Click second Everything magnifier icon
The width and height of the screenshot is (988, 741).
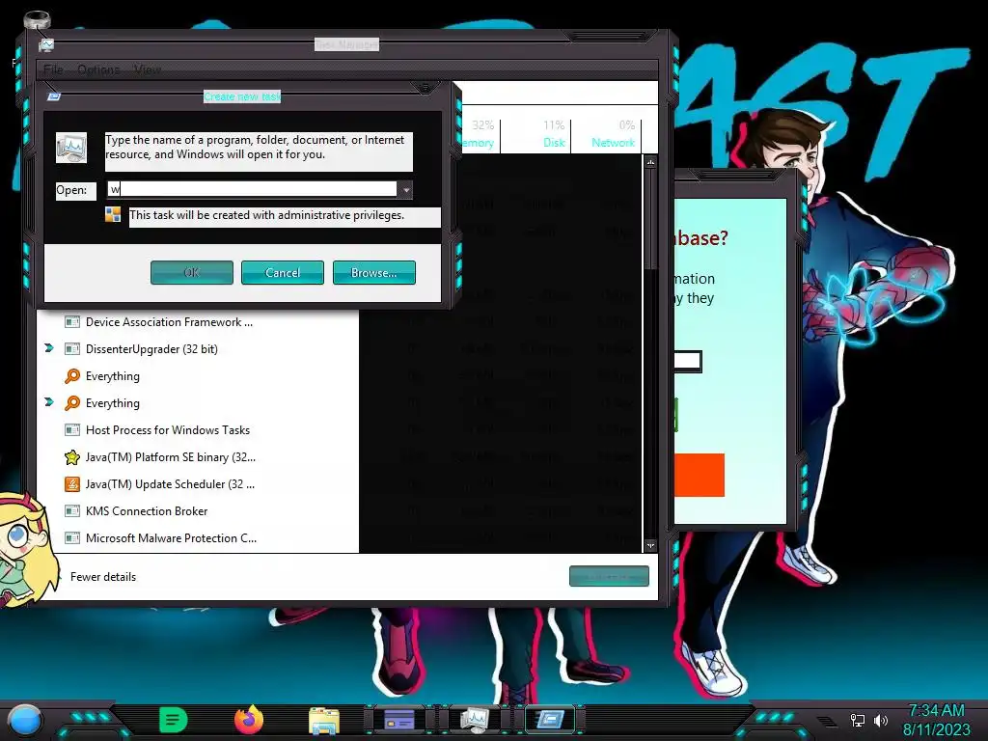(72, 402)
